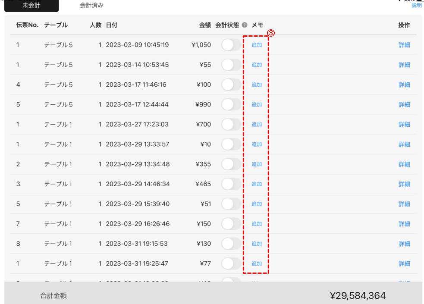Switch payment toggle for the ¥700 order
The image size is (424, 304).
pyautogui.click(x=231, y=124)
